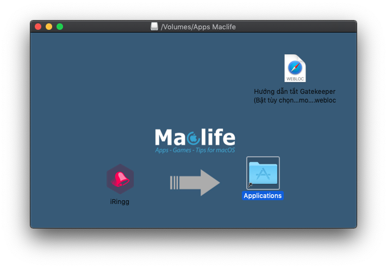Close the Apps Maclife window

38,27
